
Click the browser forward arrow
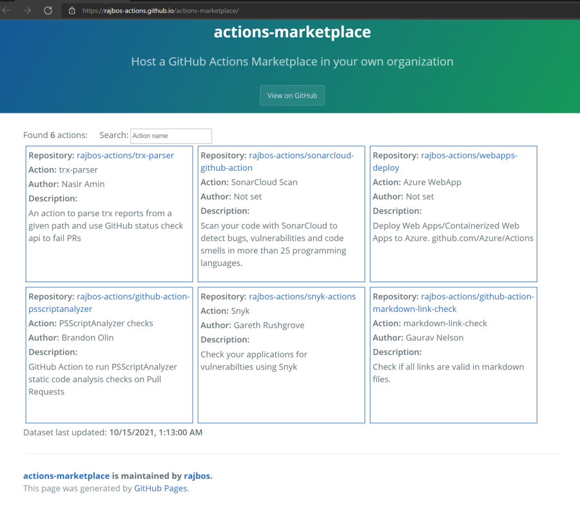26,10
